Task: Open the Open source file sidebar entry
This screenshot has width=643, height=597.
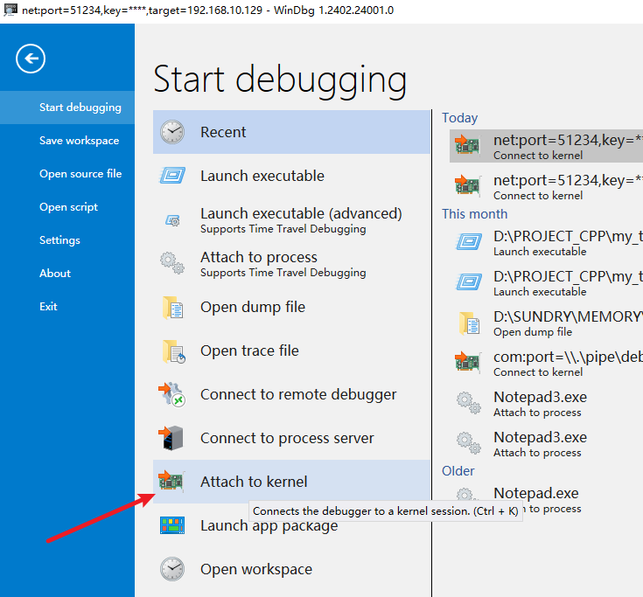Action: pos(67,174)
